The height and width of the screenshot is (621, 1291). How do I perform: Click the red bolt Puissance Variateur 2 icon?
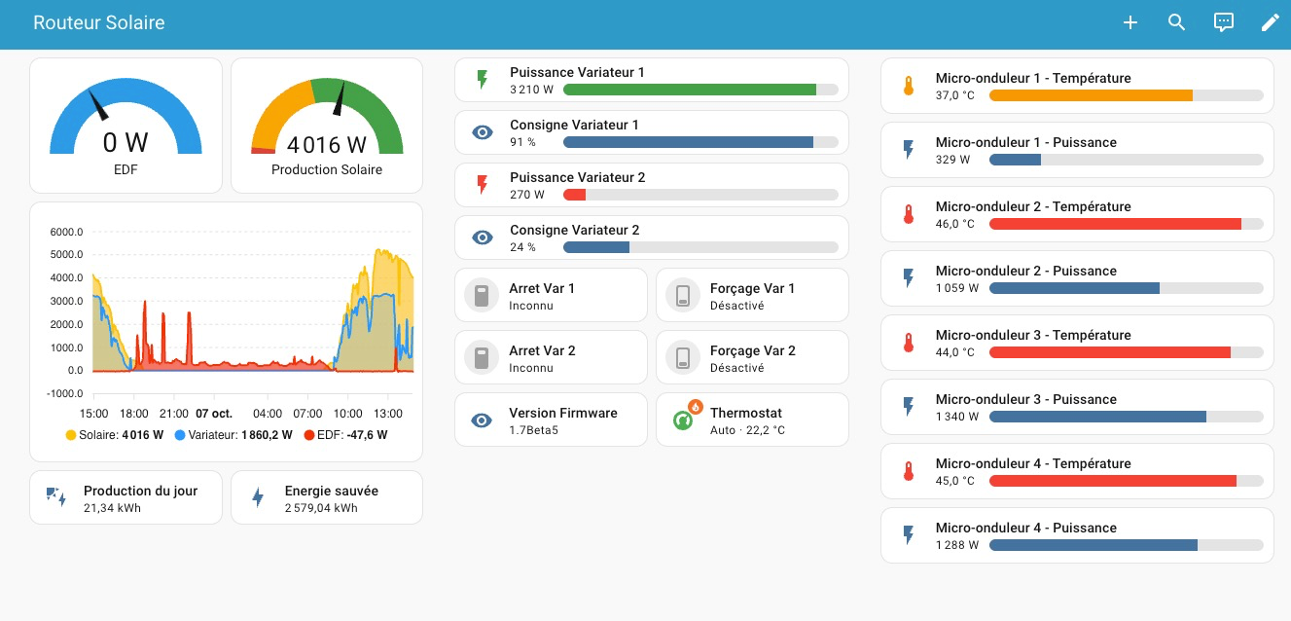(482, 185)
